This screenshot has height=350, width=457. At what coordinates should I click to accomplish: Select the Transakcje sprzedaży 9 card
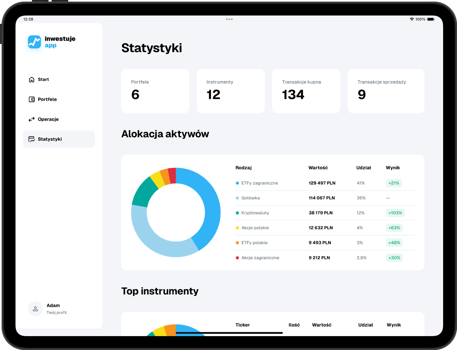(x=386, y=91)
